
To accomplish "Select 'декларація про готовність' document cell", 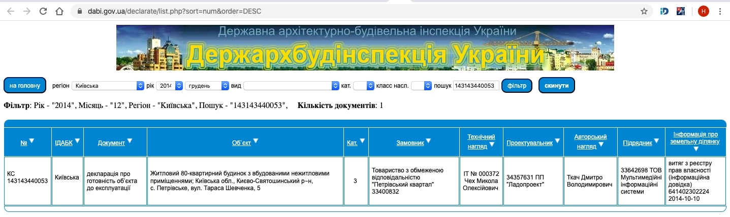I will (x=115, y=181).
